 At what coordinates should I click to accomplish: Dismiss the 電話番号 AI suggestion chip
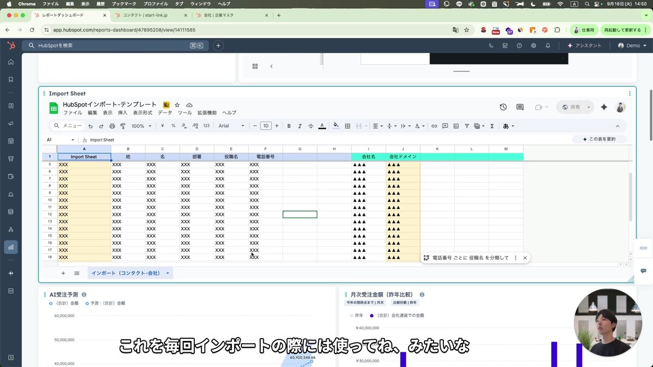pyautogui.click(x=525, y=258)
